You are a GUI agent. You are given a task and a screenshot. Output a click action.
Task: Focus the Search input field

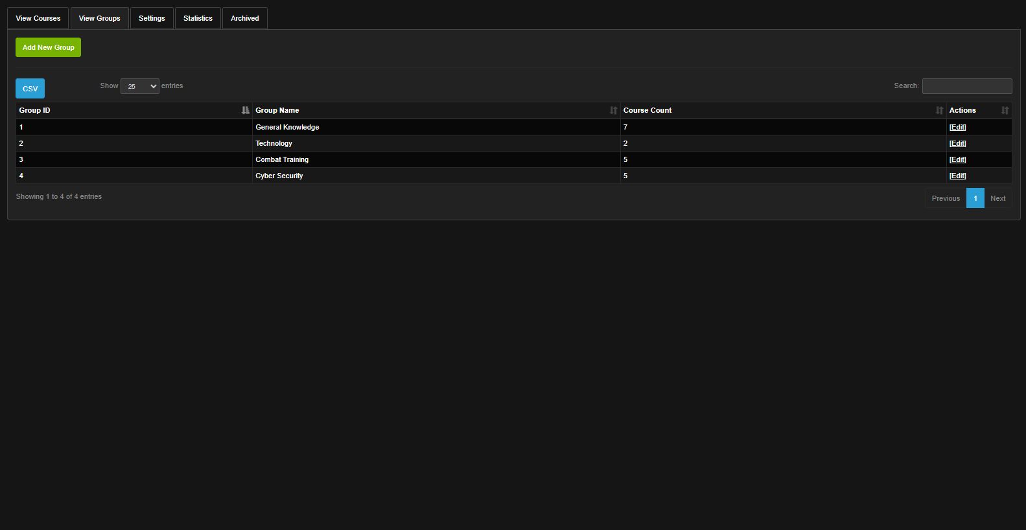966,86
